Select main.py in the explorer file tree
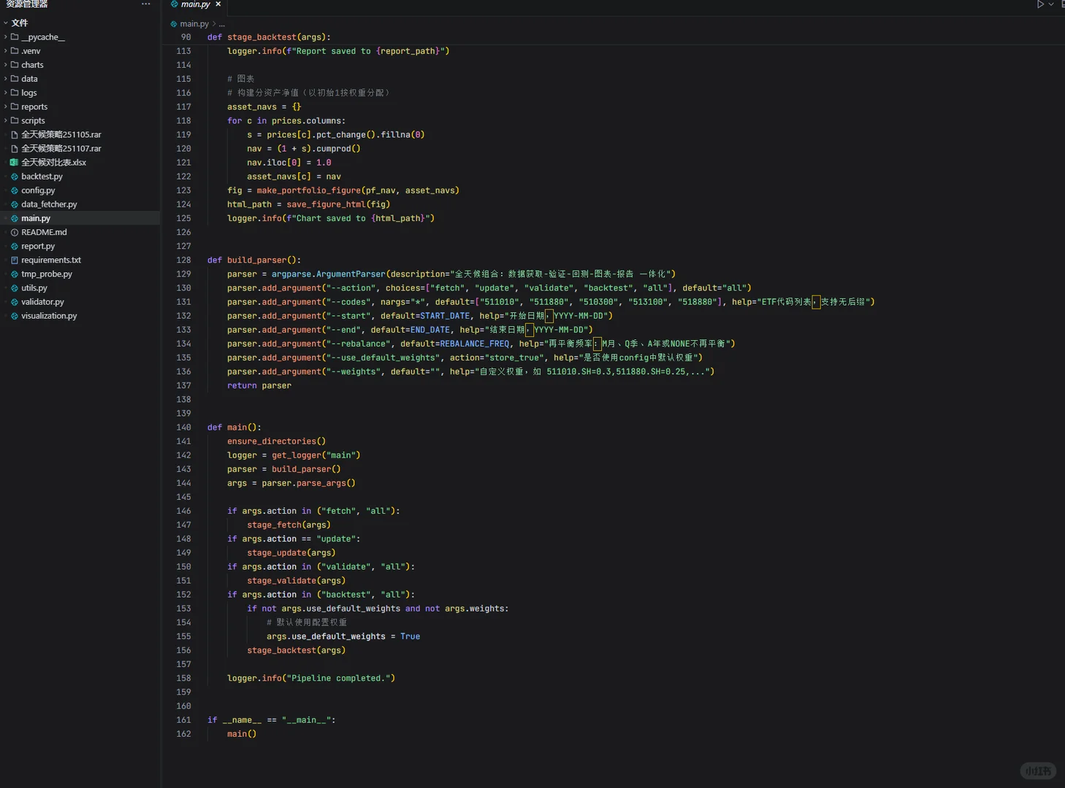Image resolution: width=1065 pixels, height=788 pixels. tap(80, 218)
